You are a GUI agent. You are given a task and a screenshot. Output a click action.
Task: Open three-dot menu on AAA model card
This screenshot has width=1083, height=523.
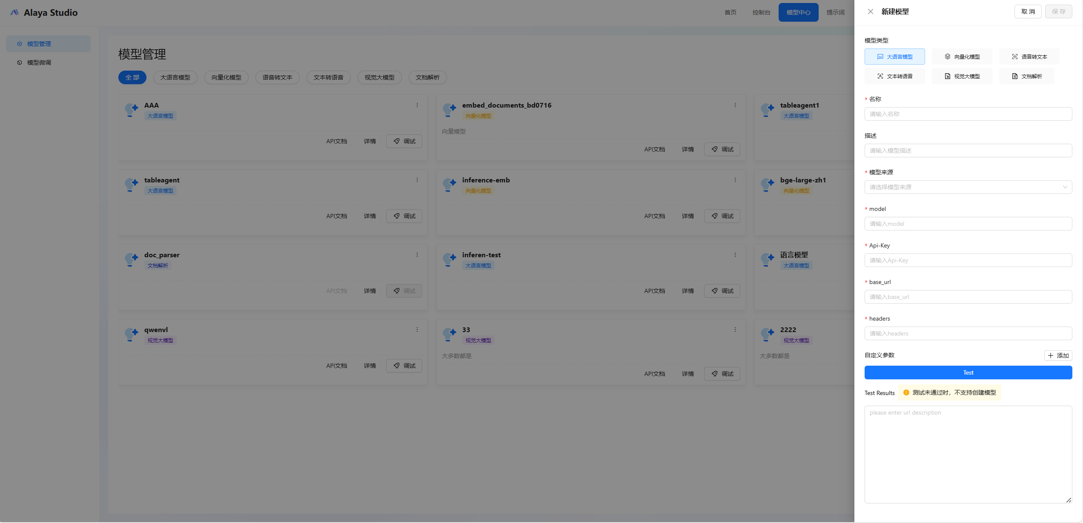(417, 105)
